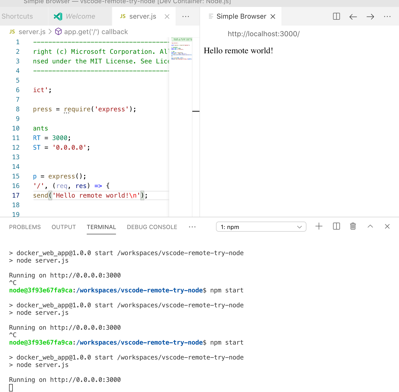Switch to the DEBUG CONSOLE tab

point(152,227)
